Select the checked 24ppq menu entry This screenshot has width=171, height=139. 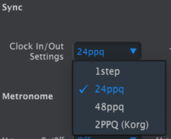(119, 89)
